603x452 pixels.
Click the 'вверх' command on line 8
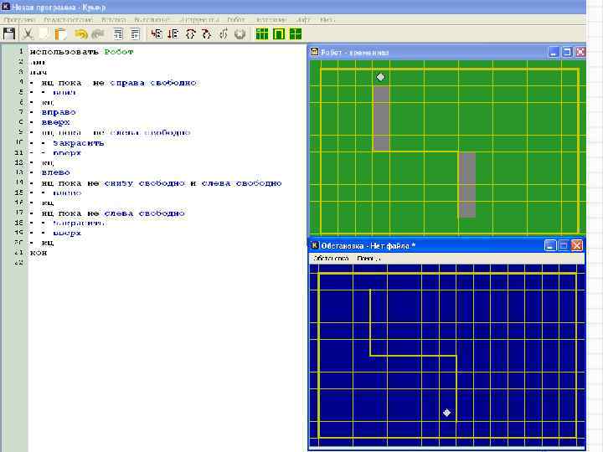pyautogui.click(x=56, y=122)
